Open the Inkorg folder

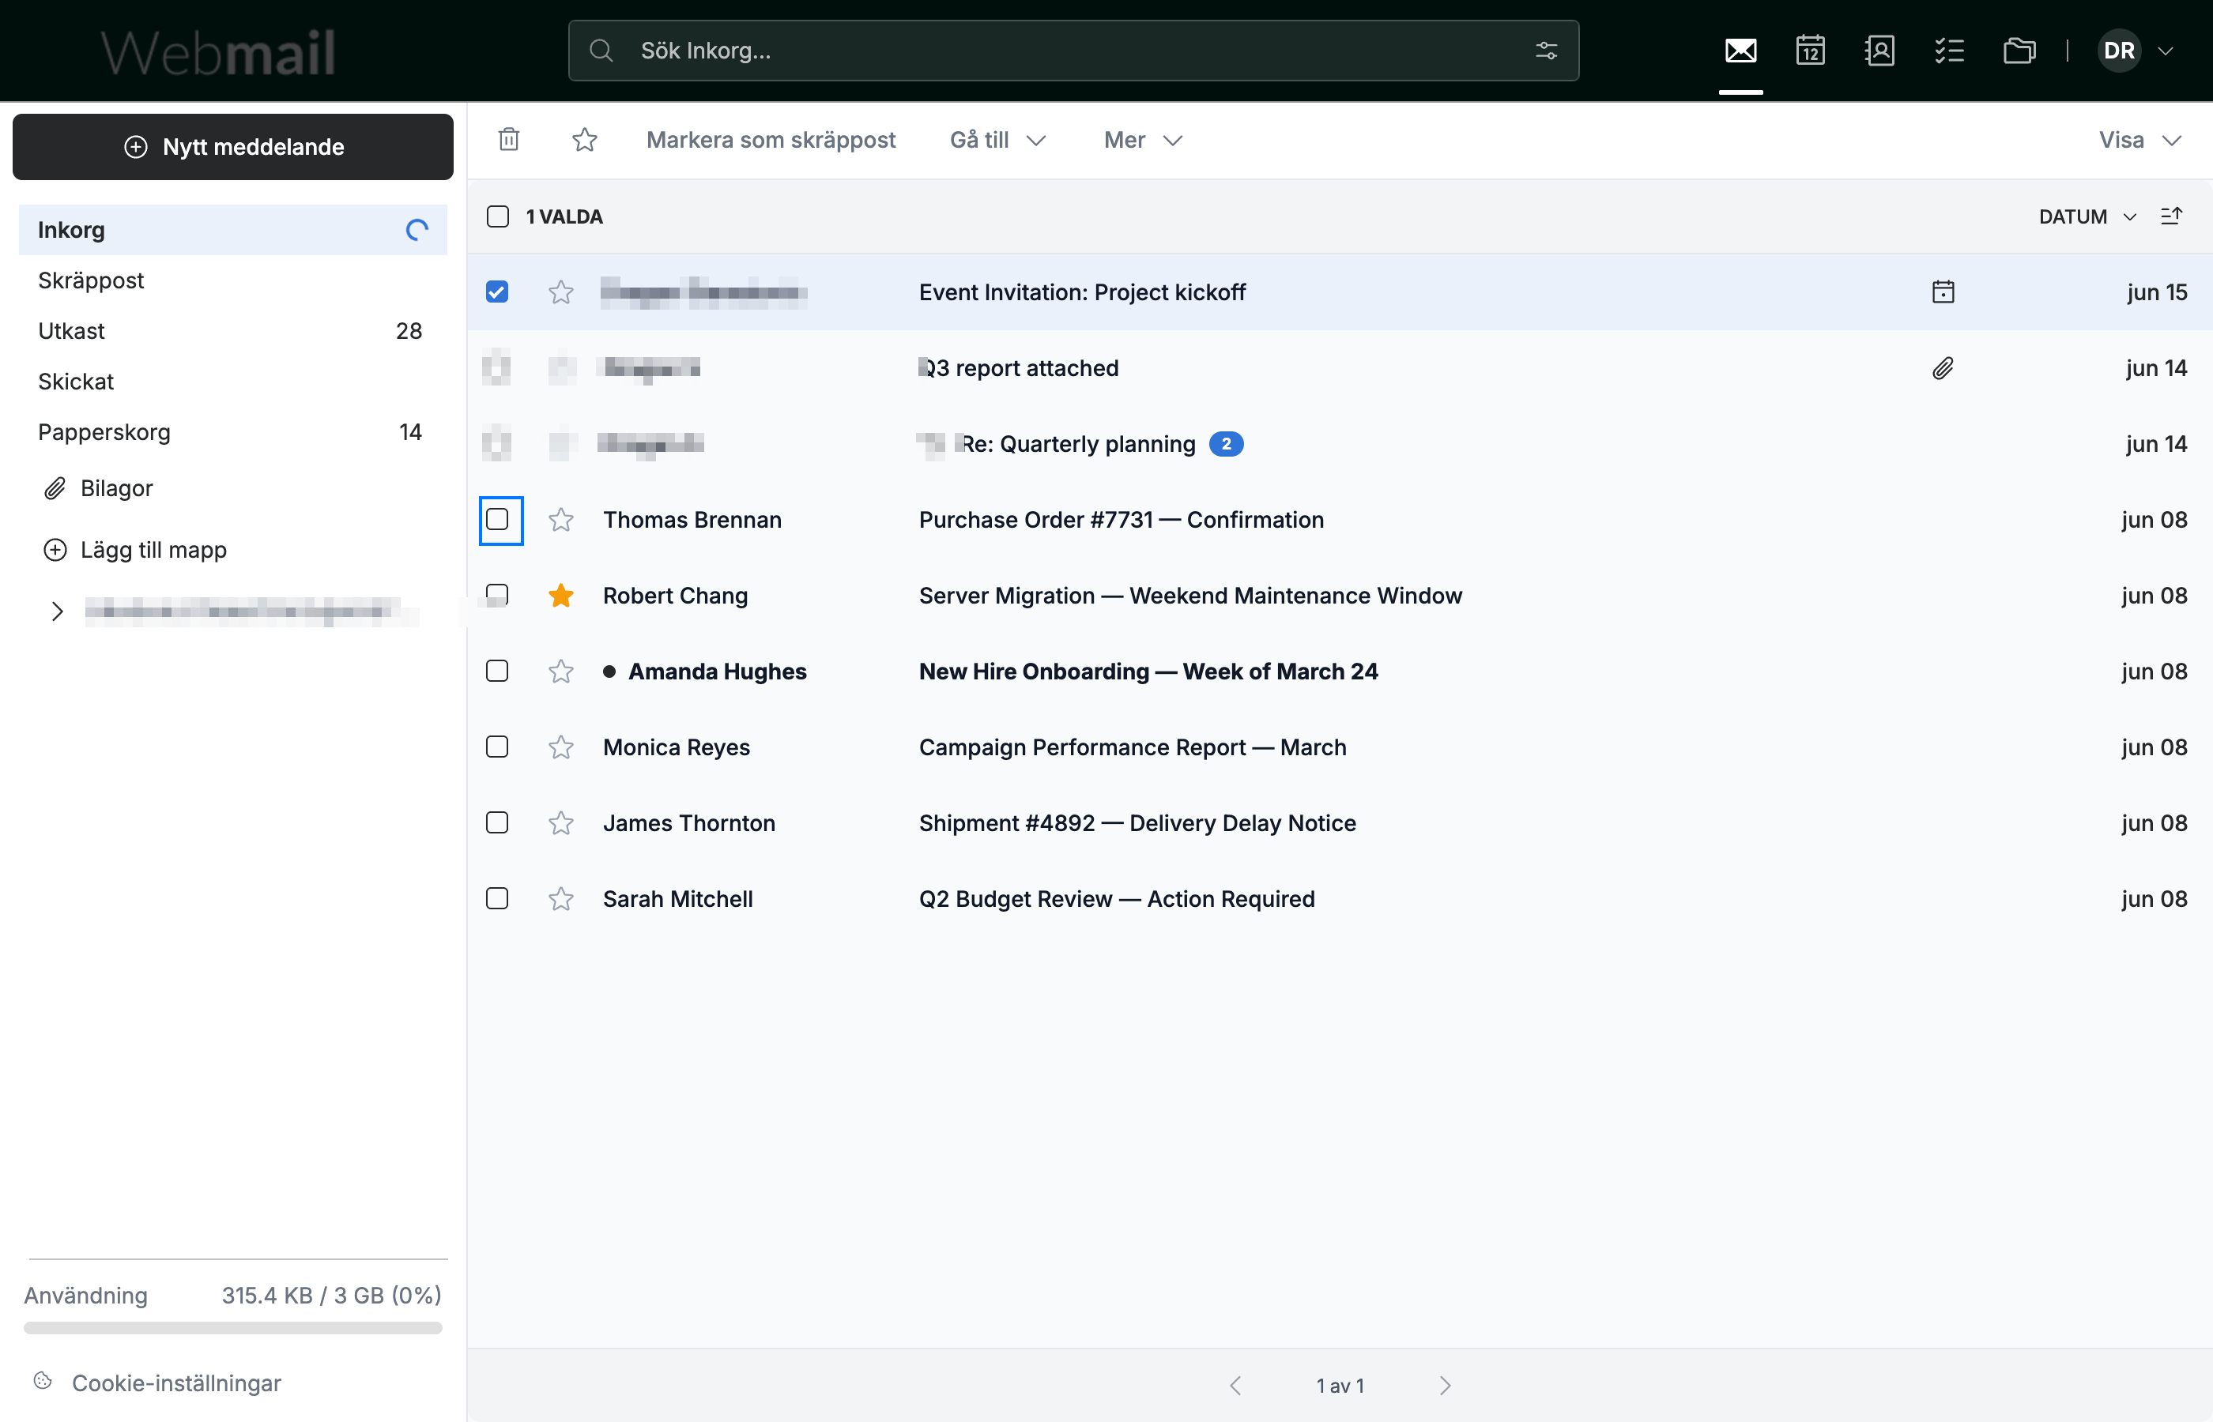(x=232, y=230)
